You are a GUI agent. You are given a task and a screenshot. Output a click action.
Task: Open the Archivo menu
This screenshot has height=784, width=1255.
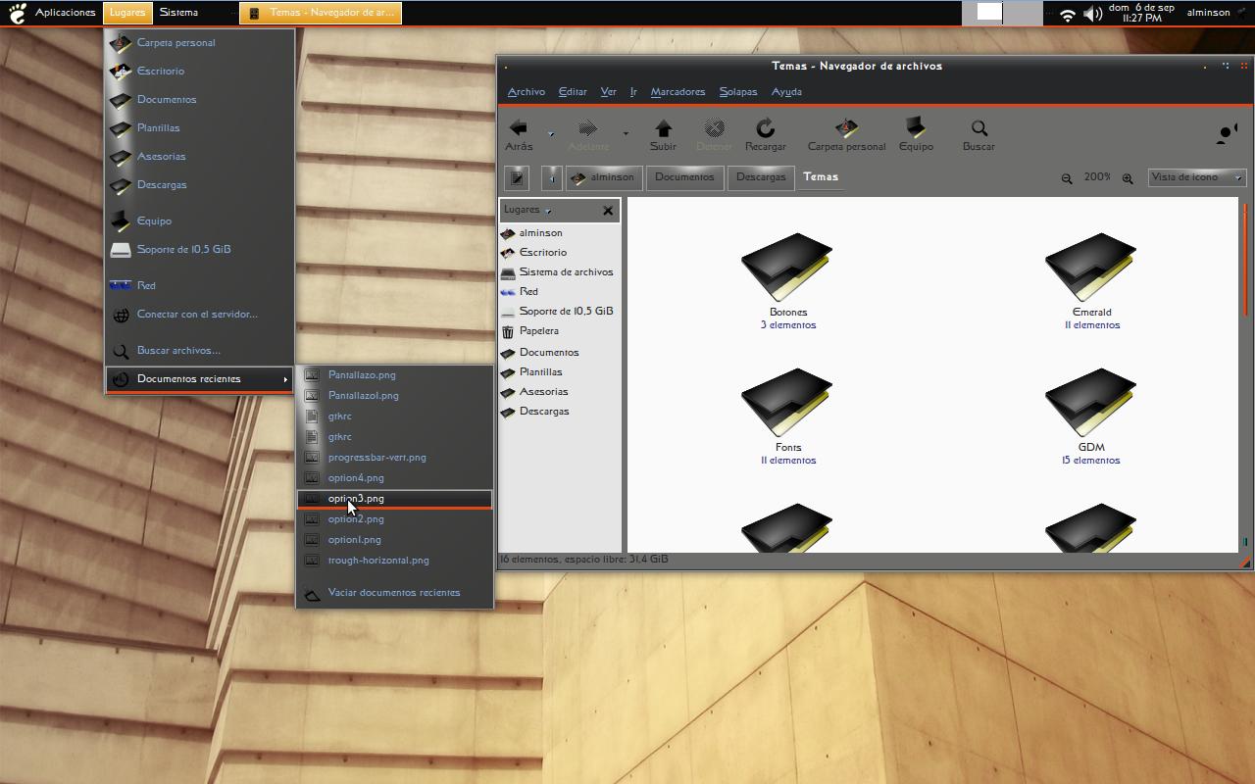[527, 92]
